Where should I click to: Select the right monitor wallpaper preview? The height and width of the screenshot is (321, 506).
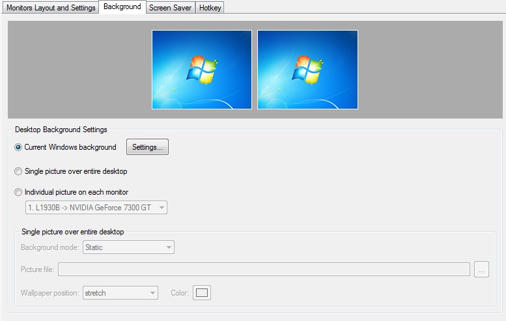307,70
